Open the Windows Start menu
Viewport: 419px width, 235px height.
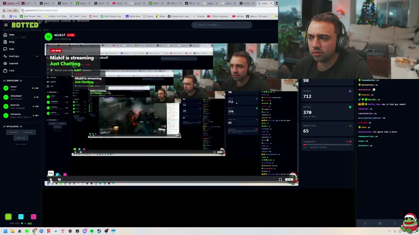5,231
